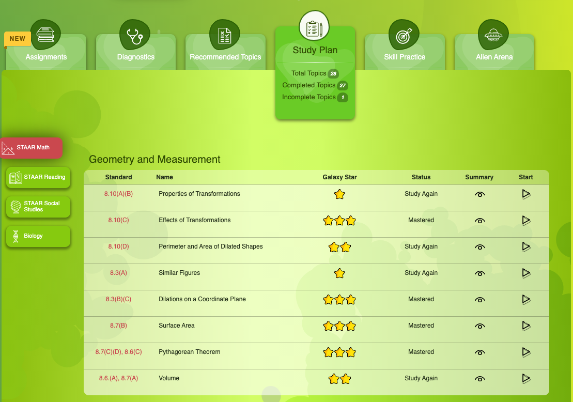573x402 pixels.
Task: View summary for Volume
Action: [x=480, y=379]
